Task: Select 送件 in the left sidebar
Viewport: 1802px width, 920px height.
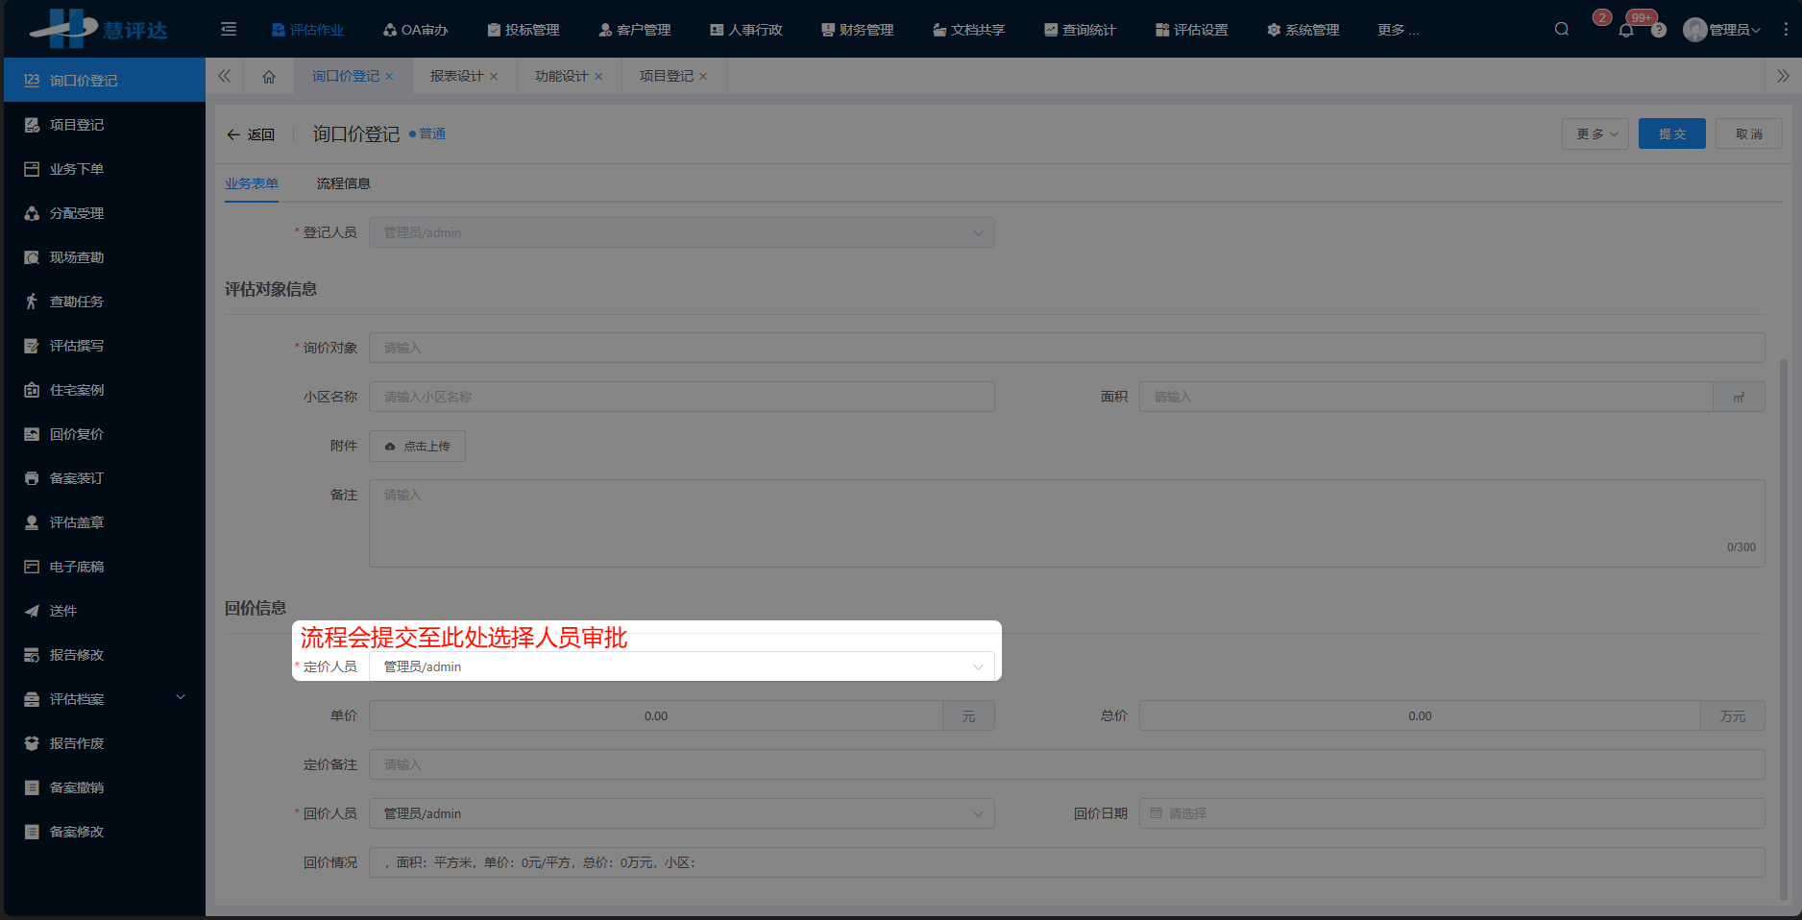Action: pos(62,610)
